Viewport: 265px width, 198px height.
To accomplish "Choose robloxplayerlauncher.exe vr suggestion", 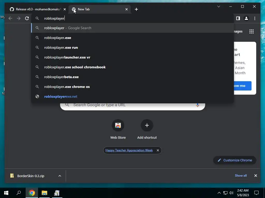I will [133, 57].
